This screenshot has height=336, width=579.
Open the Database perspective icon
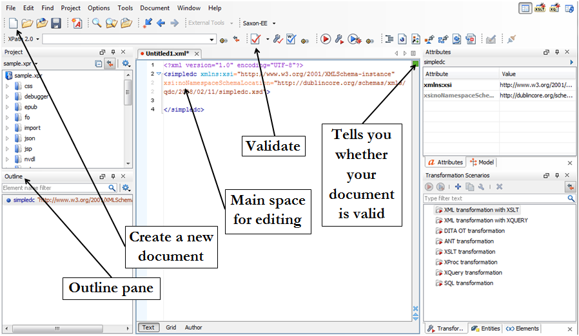[x=569, y=8]
